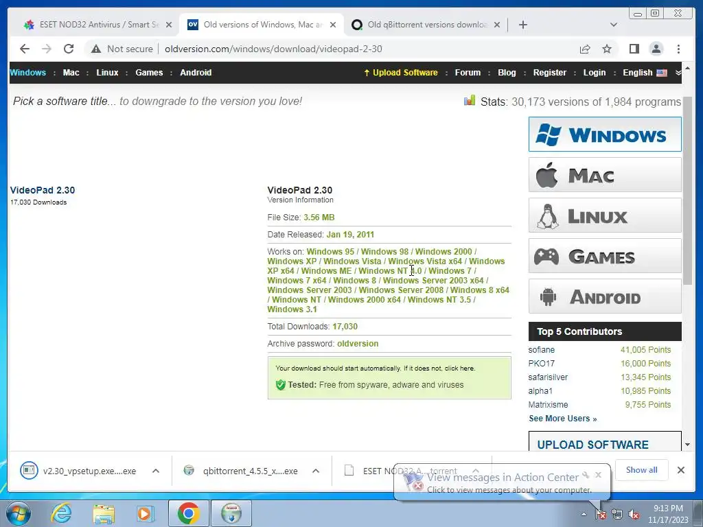Click the scrollbar down arrow
The height and width of the screenshot is (527, 703).
tap(687, 445)
